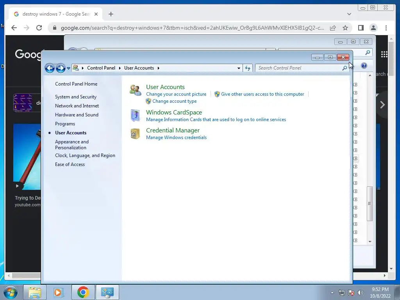The height and width of the screenshot is (300, 400).
Task: Click Give other users access to this computer
Action: click(262, 94)
